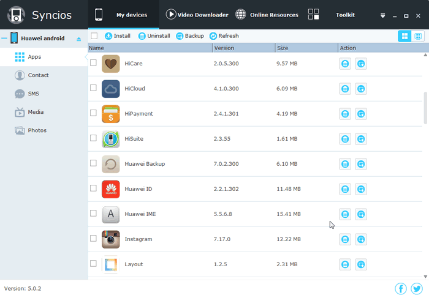429x298 pixels.
Task: Click the uninstall icon for HiCare
Action: tap(345, 64)
